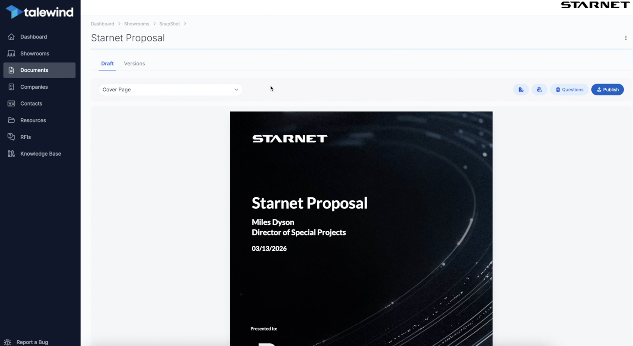The width and height of the screenshot is (633, 346).
Task: Click the Report a Bug link
Action: pos(32,342)
